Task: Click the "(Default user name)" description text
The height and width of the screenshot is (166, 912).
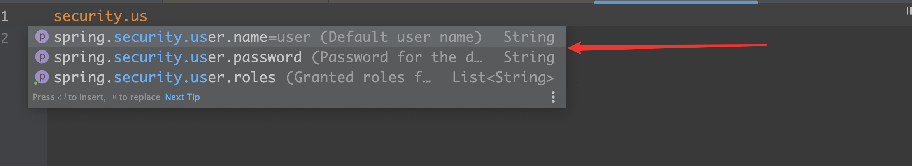Action: (401, 37)
